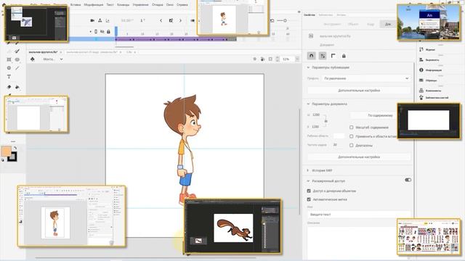This screenshot has height=261, width=465.
Task: Open the Справка menu
Action: pyautogui.click(x=182, y=5)
